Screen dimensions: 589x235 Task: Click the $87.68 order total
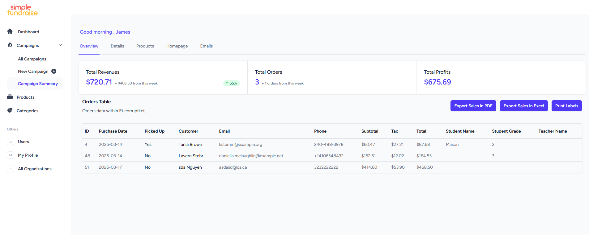click(x=423, y=144)
